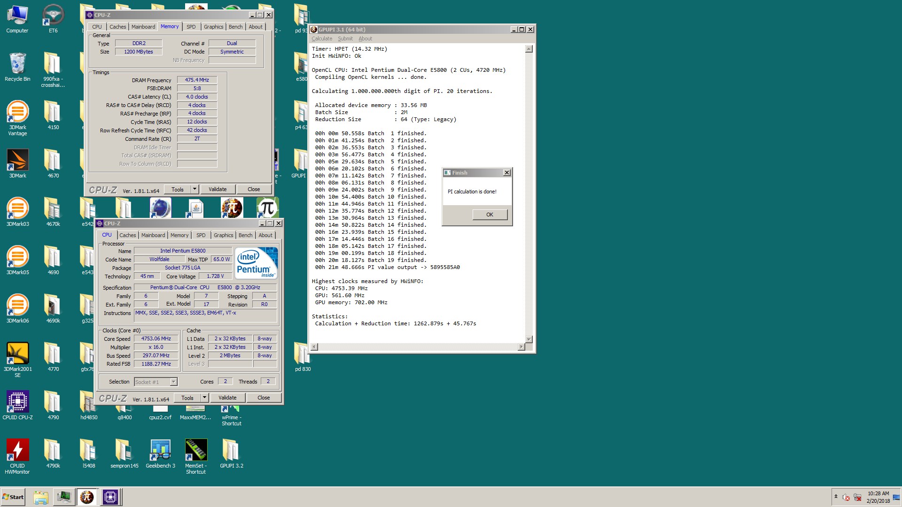902x507 pixels.
Task: Click Validate in lower CPU-Z window
Action: click(x=227, y=398)
